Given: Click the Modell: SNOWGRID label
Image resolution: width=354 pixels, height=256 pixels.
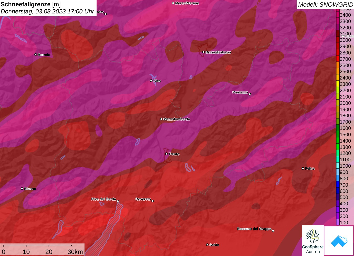Looking at the screenshot, I should (x=325, y=5).
